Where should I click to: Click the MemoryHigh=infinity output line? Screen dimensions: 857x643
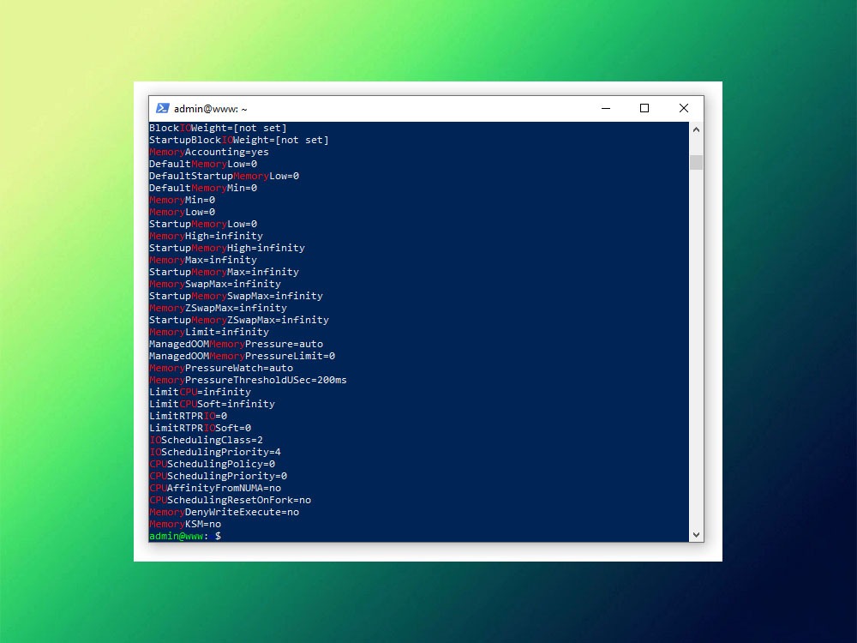point(206,236)
